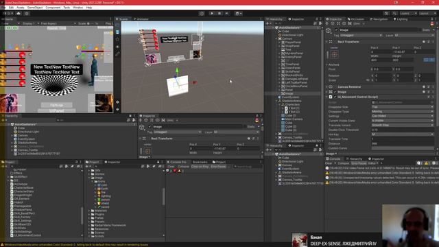Toggle Error Pause in right Console panel
Viewport: 439px width, 247px height.
point(359,163)
